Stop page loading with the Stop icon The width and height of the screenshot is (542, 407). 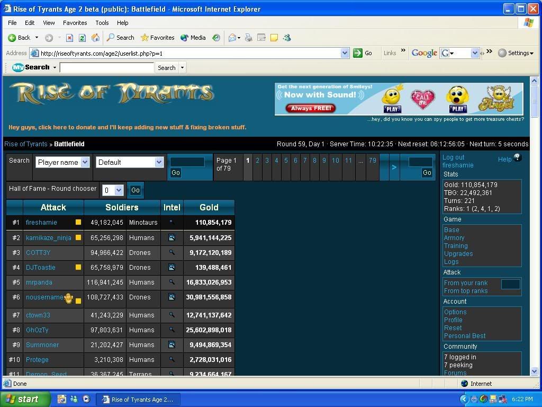point(69,38)
